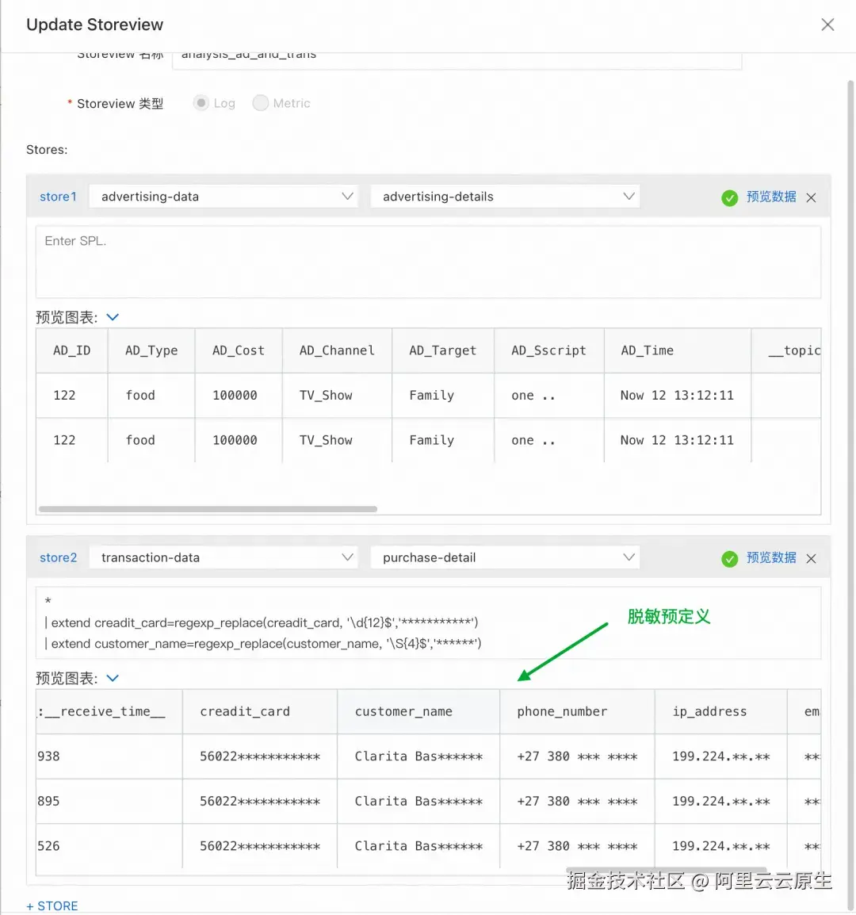Select the Metric radio button
This screenshot has width=856, height=915.
(260, 103)
